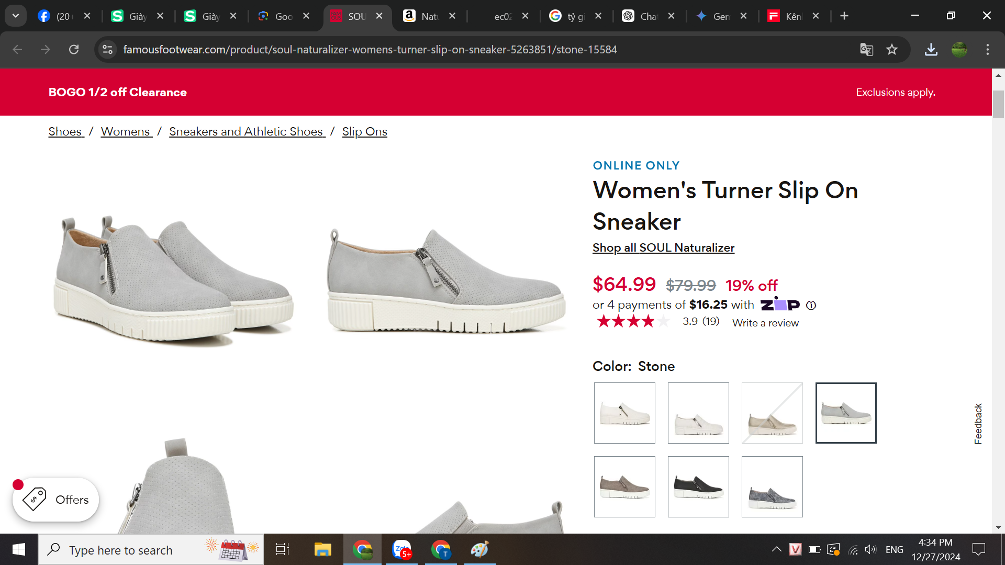Viewport: 1005px width, 565px height.
Task: Show hidden system tray icons
Action: (x=776, y=549)
